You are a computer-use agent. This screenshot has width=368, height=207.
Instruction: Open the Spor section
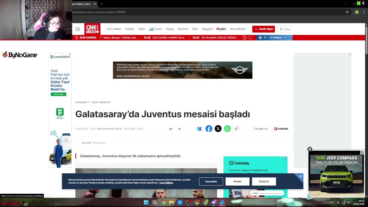tap(195, 29)
